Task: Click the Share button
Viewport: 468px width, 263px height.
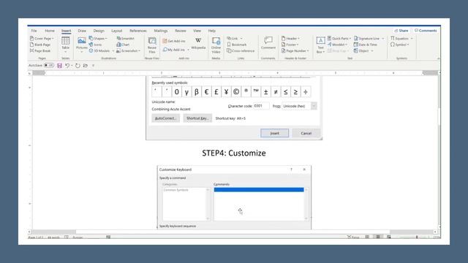Action: (401, 31)
